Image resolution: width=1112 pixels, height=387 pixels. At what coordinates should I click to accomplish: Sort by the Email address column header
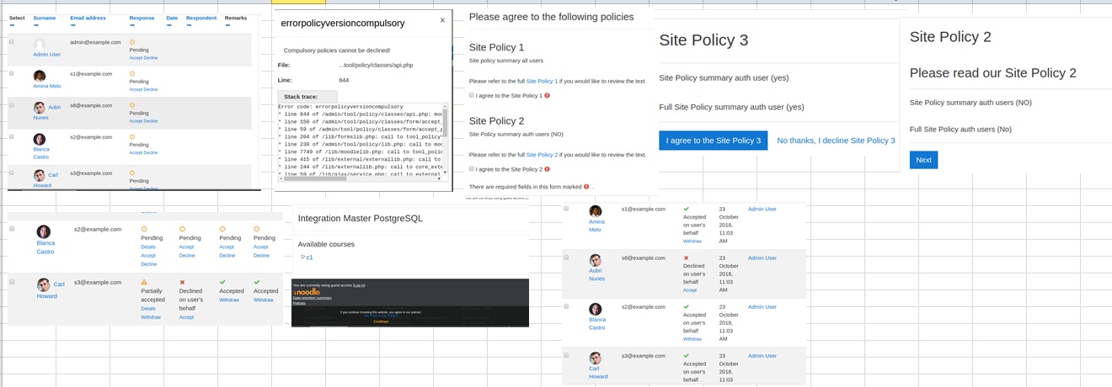point(88,18)
